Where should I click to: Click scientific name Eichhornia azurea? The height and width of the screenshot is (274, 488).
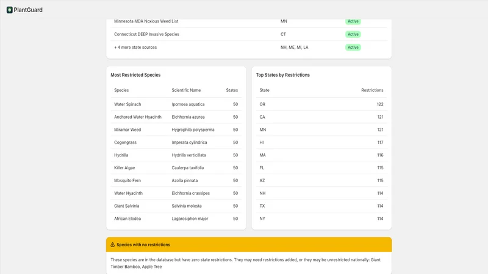click(188, 117)
